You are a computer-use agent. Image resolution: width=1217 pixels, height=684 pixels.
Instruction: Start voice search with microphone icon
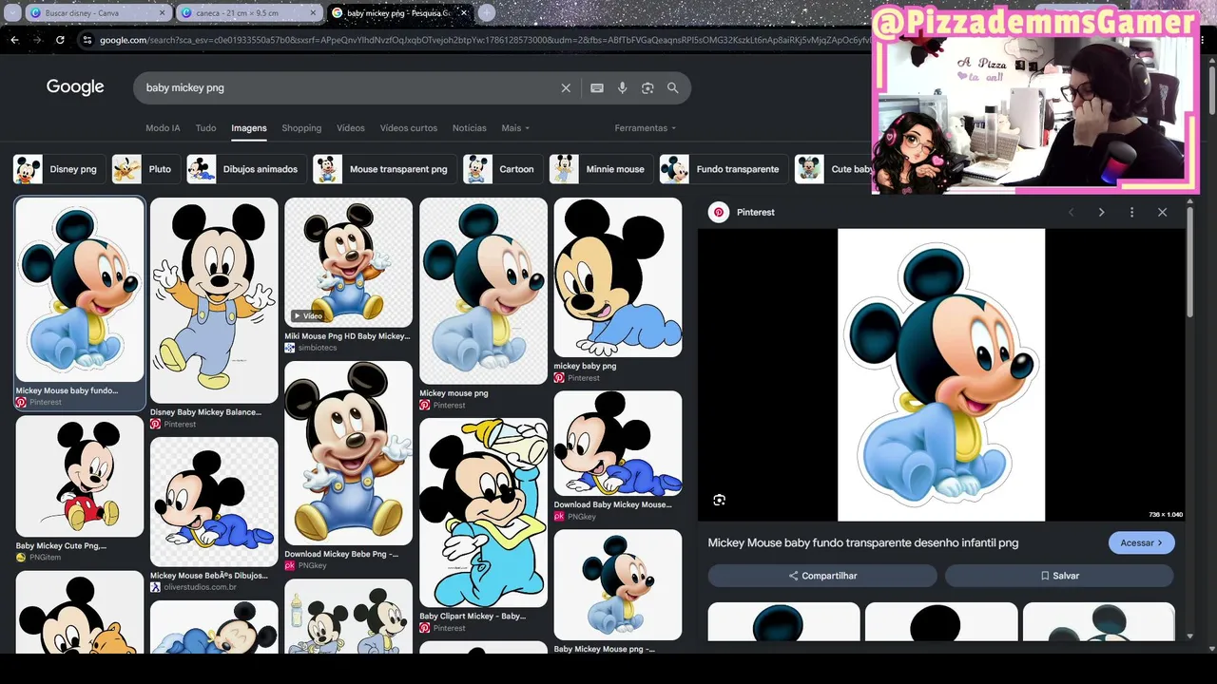click(622, 87)
